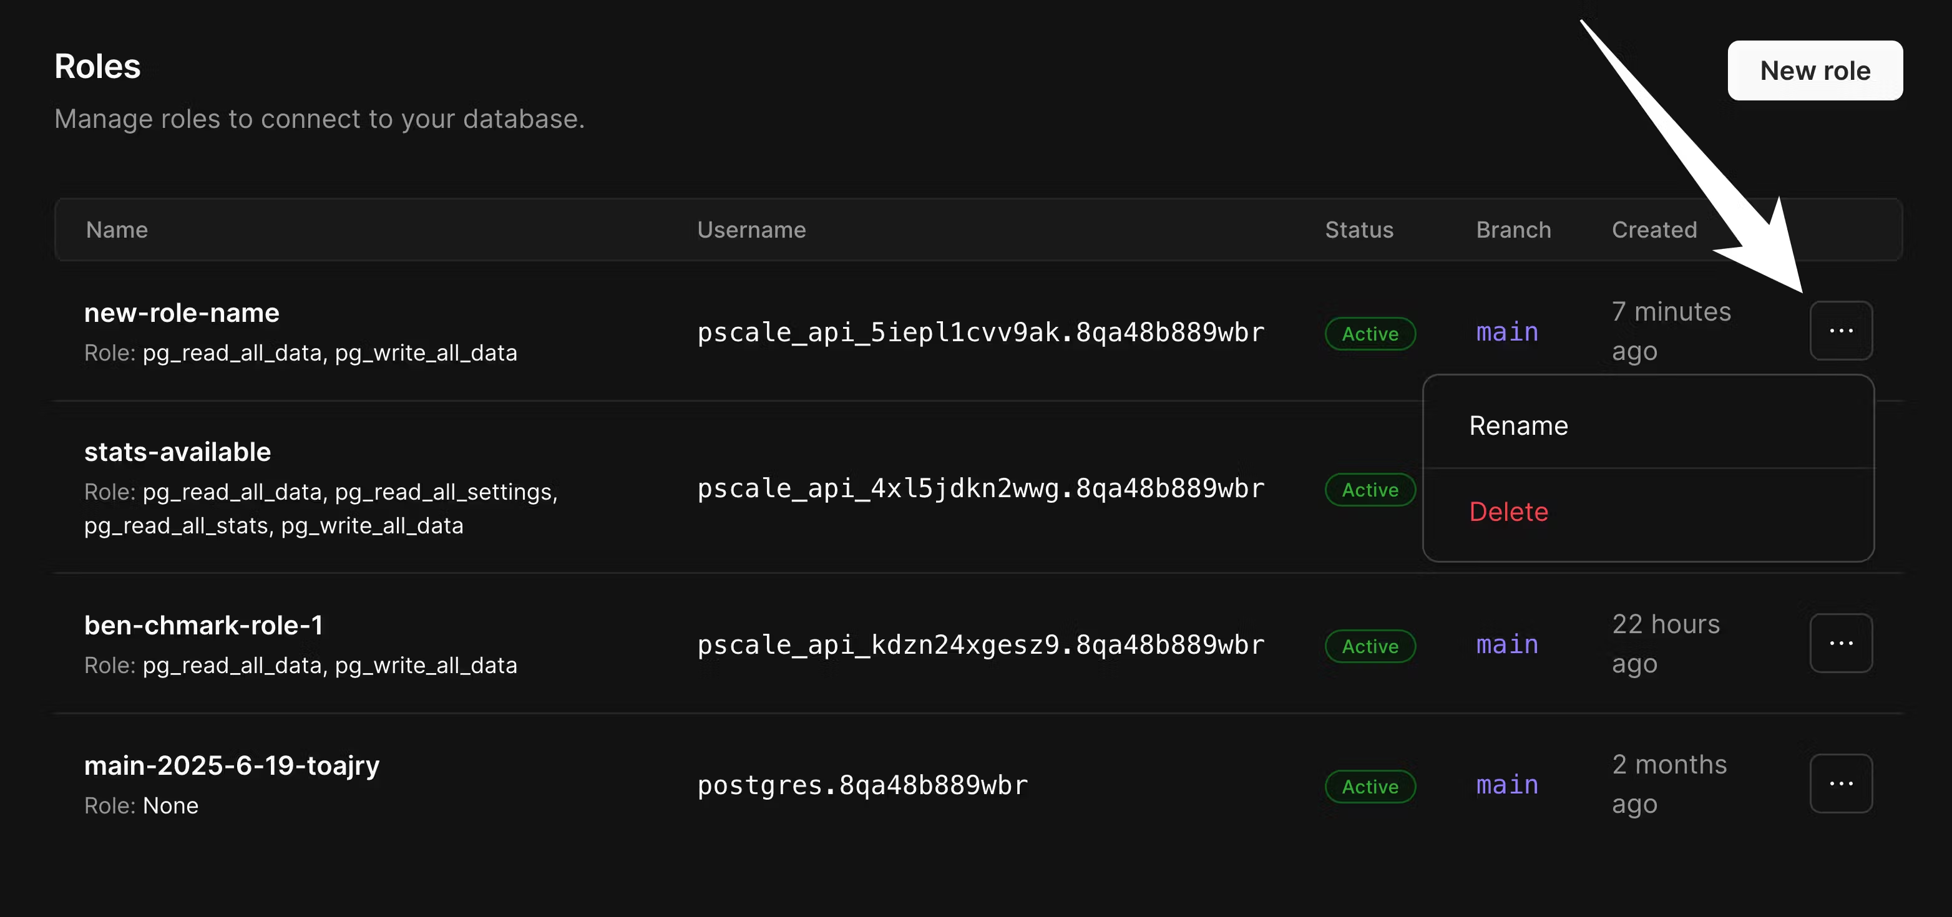The width and height of the screenshot is (1952, 917).
Task: Open the main branch link for new-role-name
Action: 1506,332
